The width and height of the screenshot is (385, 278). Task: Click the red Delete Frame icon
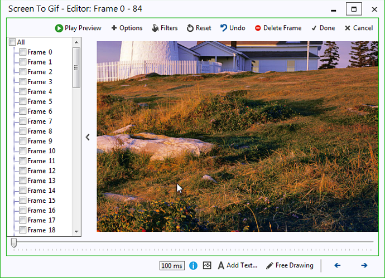(258, 28)
